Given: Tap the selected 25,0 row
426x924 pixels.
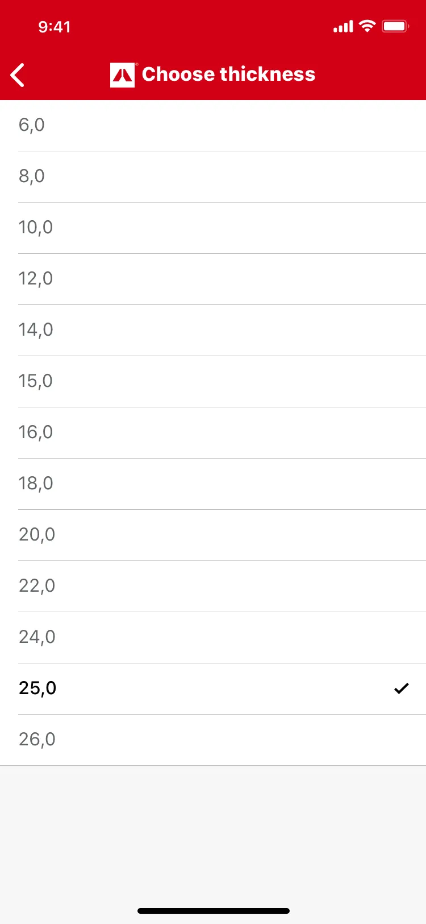Looking at the screenshot, I should point(213,688).
